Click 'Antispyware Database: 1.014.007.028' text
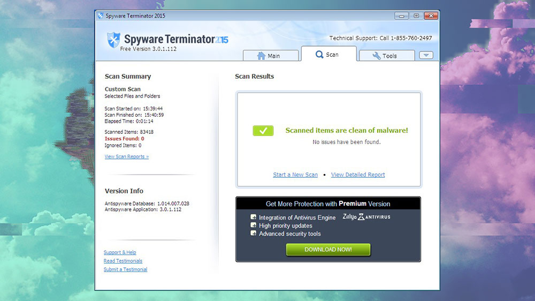Image resolution: width=535 pixels, height=301 pixels. [x=147, y=204]
